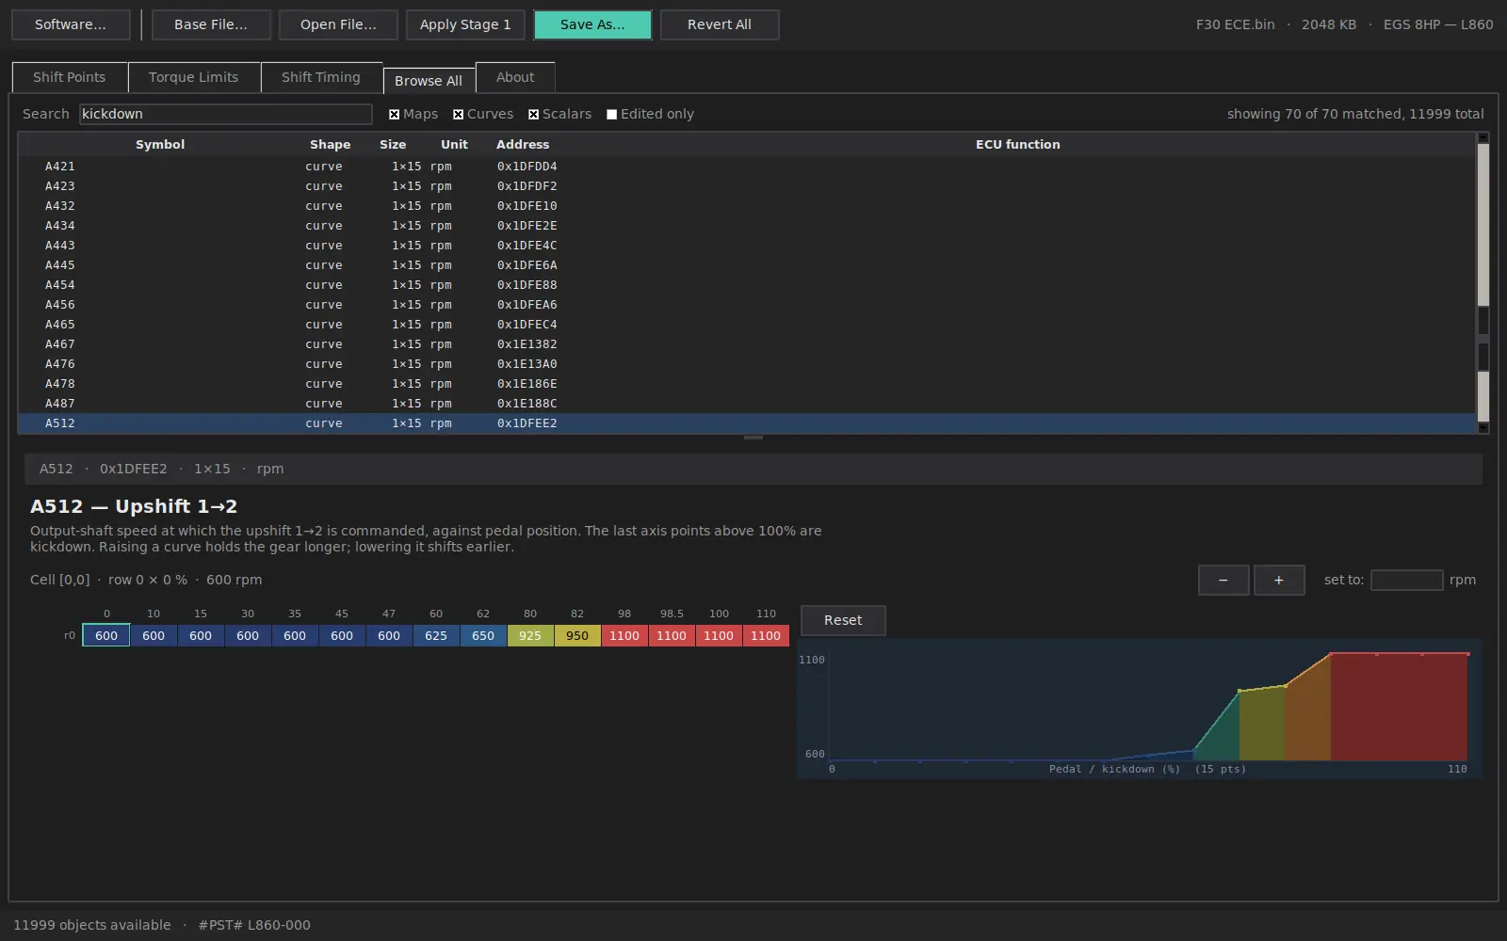
Task: Select row A487 in the list
Action: tap(747, 404)
